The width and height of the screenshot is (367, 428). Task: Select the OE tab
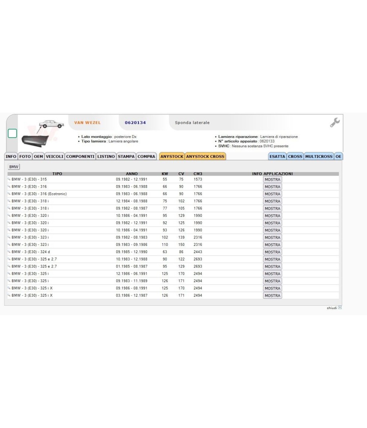tap(338, 157)
